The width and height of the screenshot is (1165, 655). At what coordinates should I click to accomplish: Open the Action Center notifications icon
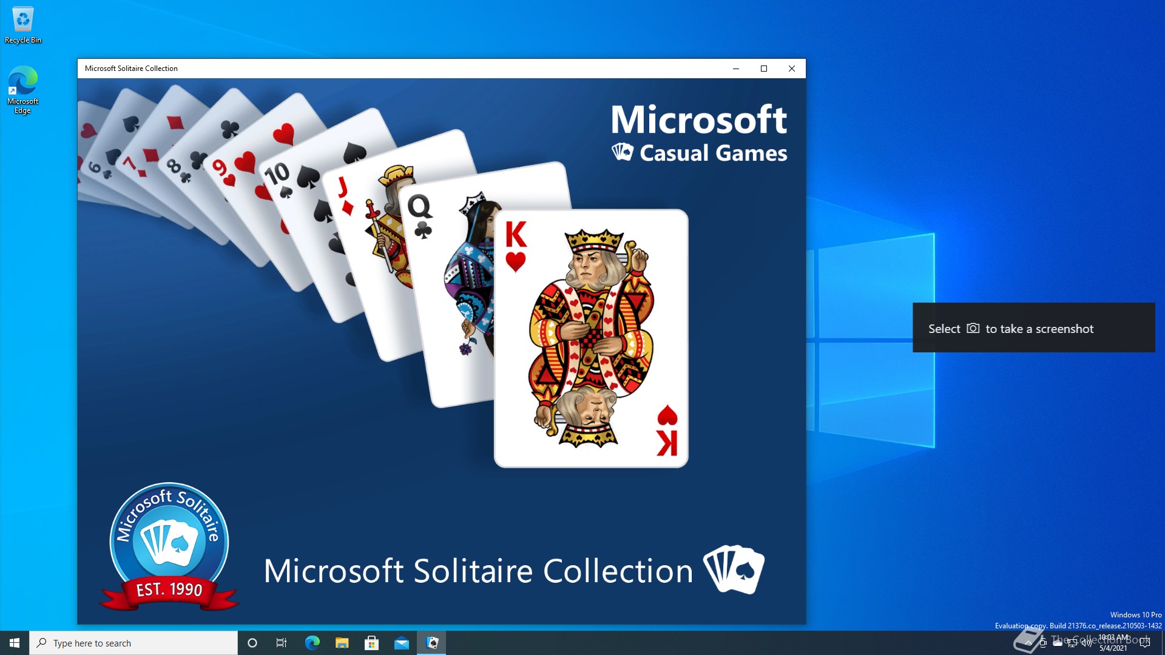coord(1145,643)
